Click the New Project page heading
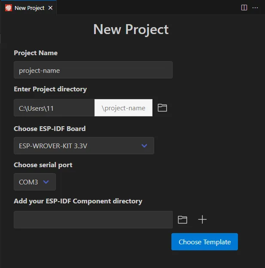Screen dimensions: 265x268 click(x=131, y=29)
